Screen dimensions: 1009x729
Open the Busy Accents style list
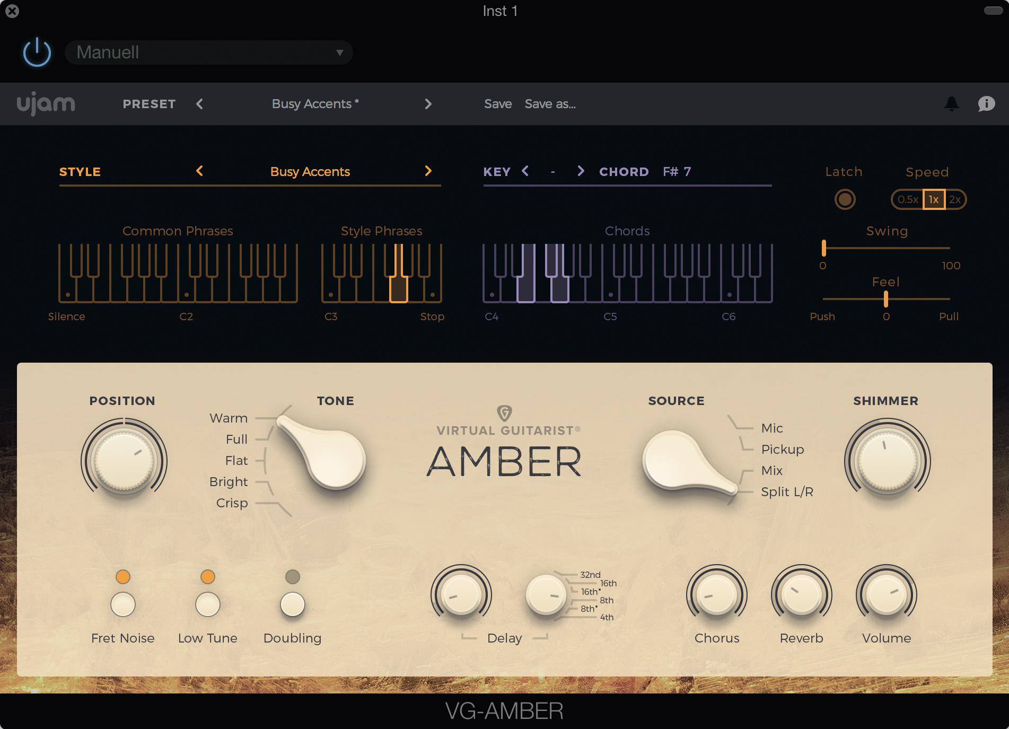(310, 172)
